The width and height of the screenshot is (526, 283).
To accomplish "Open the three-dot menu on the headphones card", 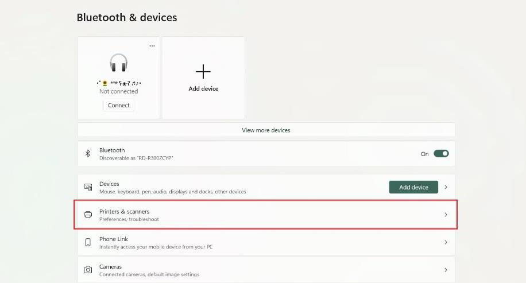I will pyautogui.click(x=152, y=46).
